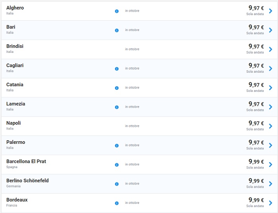
Task: Choose Berlino Schönefeld destination
Action: click(x=27, y=180)
